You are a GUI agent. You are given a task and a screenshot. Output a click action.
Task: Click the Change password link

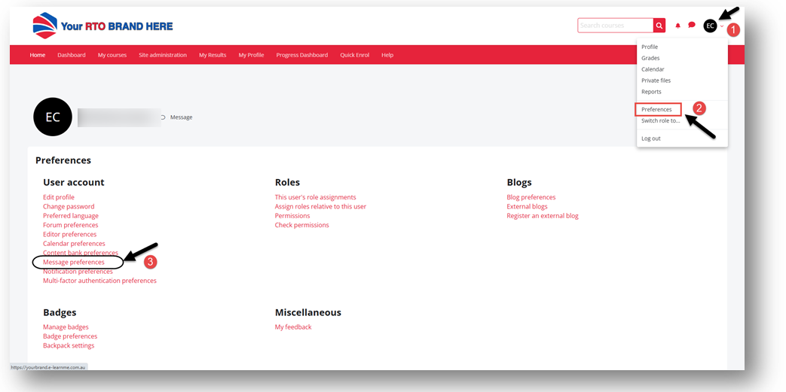tap(69, 206)
